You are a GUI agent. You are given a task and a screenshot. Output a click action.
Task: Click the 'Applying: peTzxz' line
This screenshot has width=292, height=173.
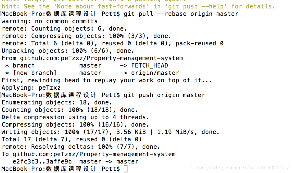[31, 88]
